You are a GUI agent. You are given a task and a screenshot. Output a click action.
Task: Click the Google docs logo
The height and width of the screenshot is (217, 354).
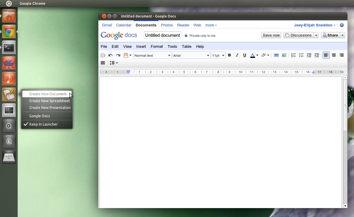tap(119, 35)
